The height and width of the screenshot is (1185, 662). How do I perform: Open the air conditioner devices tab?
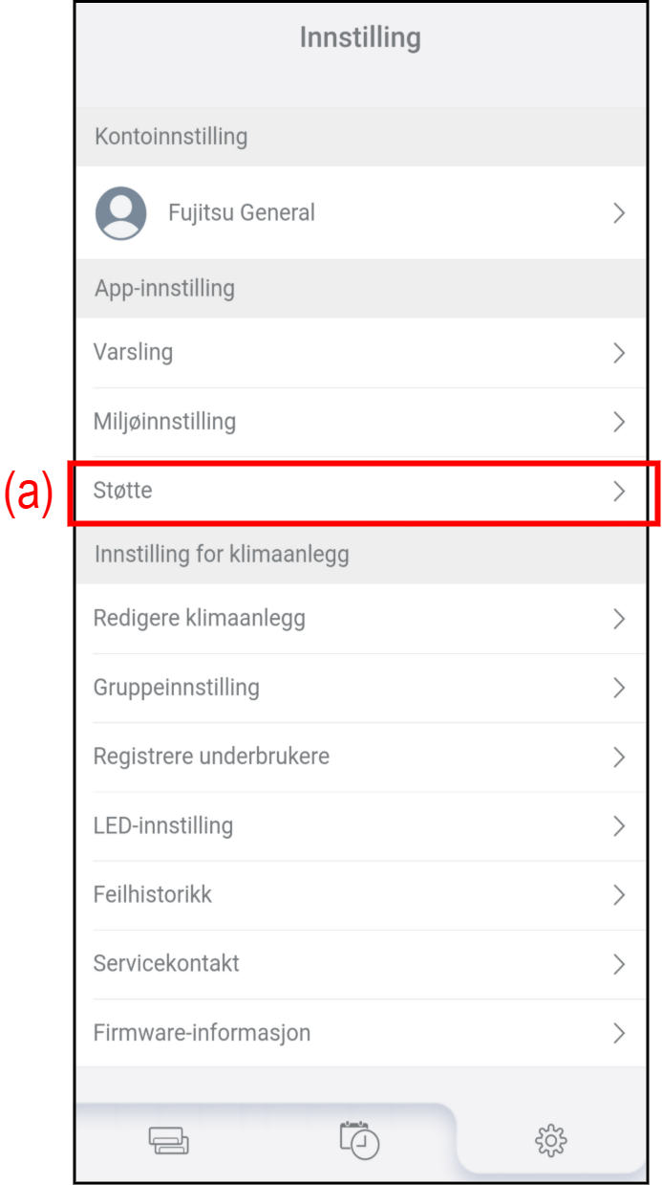tap(168, 1140)
